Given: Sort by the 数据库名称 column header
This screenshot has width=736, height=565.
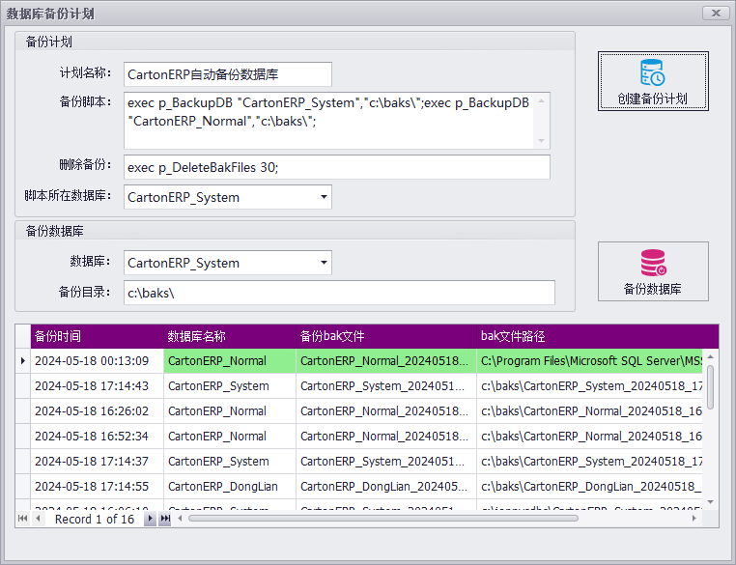Looking at the screenshot, I should click(230, 336).
